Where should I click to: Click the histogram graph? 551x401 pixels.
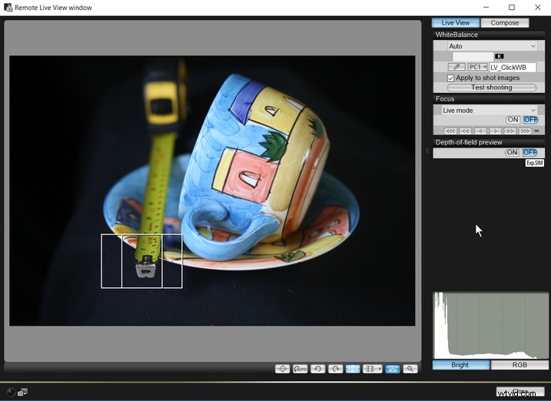coord(490,325)
